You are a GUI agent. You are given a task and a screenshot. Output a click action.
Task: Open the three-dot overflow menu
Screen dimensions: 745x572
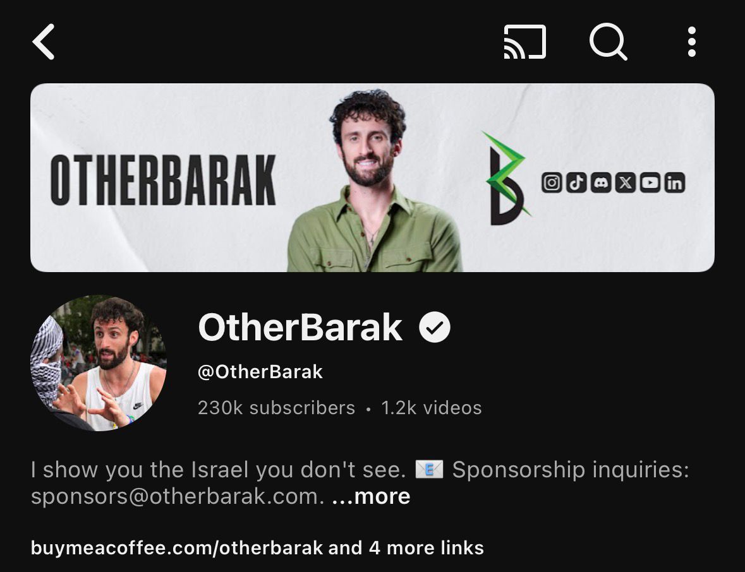tap(692, 42)
